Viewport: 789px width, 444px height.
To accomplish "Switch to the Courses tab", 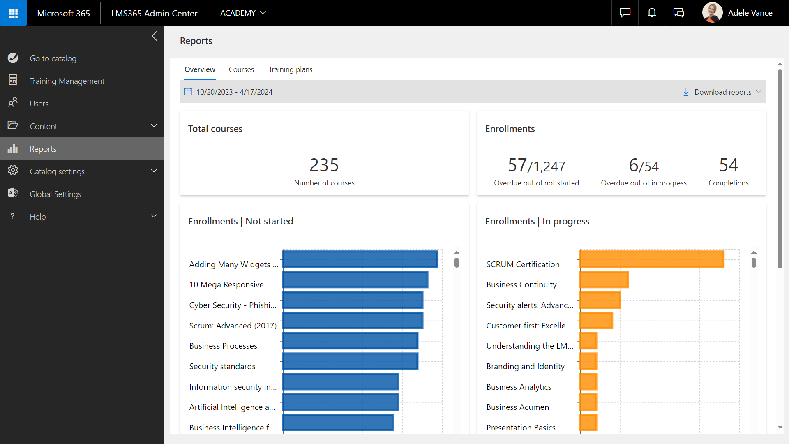I will (241, 69).
